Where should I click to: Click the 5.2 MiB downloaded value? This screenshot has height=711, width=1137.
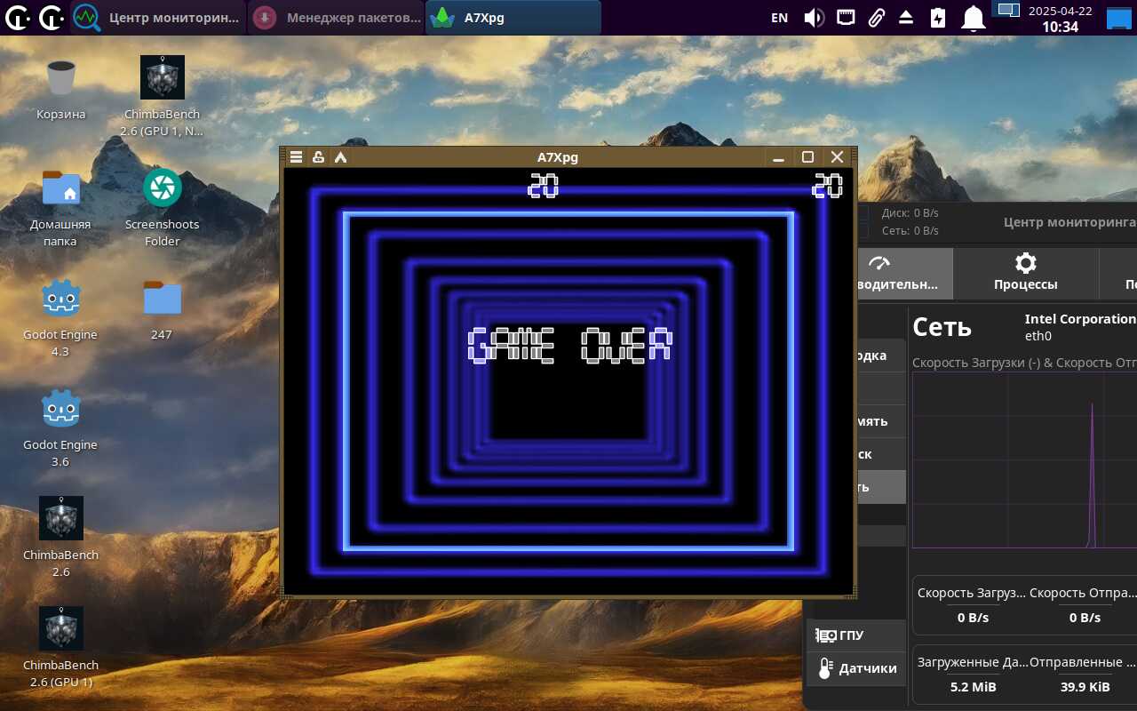tap(974, 687)
